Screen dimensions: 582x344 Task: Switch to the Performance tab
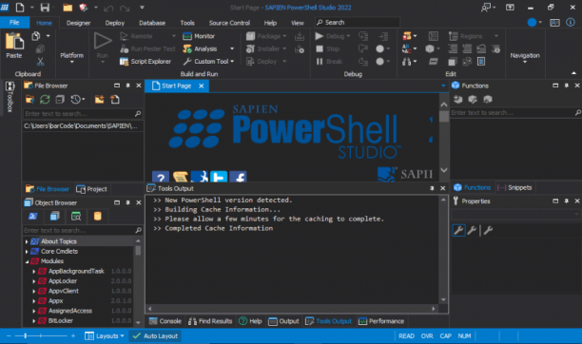click(x=381, y=321)
